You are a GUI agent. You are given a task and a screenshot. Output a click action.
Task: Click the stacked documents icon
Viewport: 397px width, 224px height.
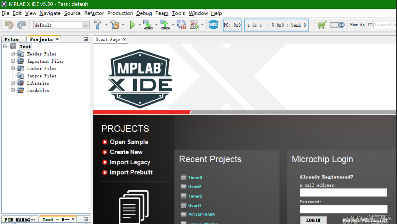[134, 207]
